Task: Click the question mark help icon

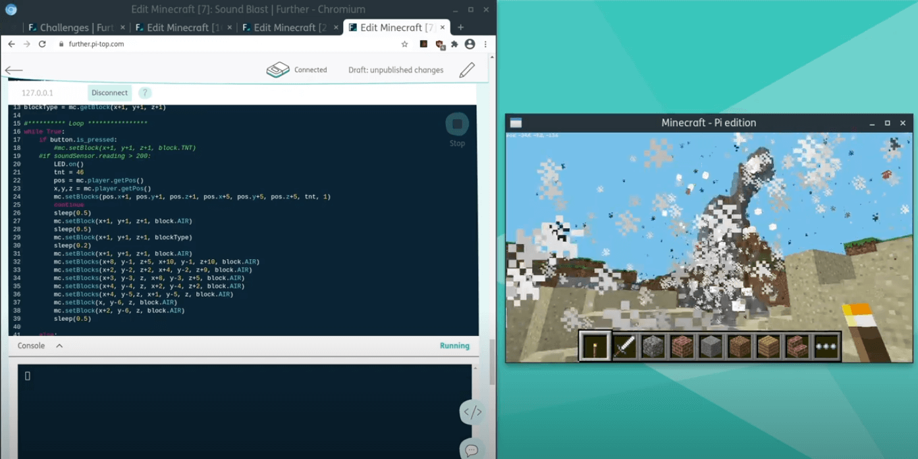Action: coord(145,93)
